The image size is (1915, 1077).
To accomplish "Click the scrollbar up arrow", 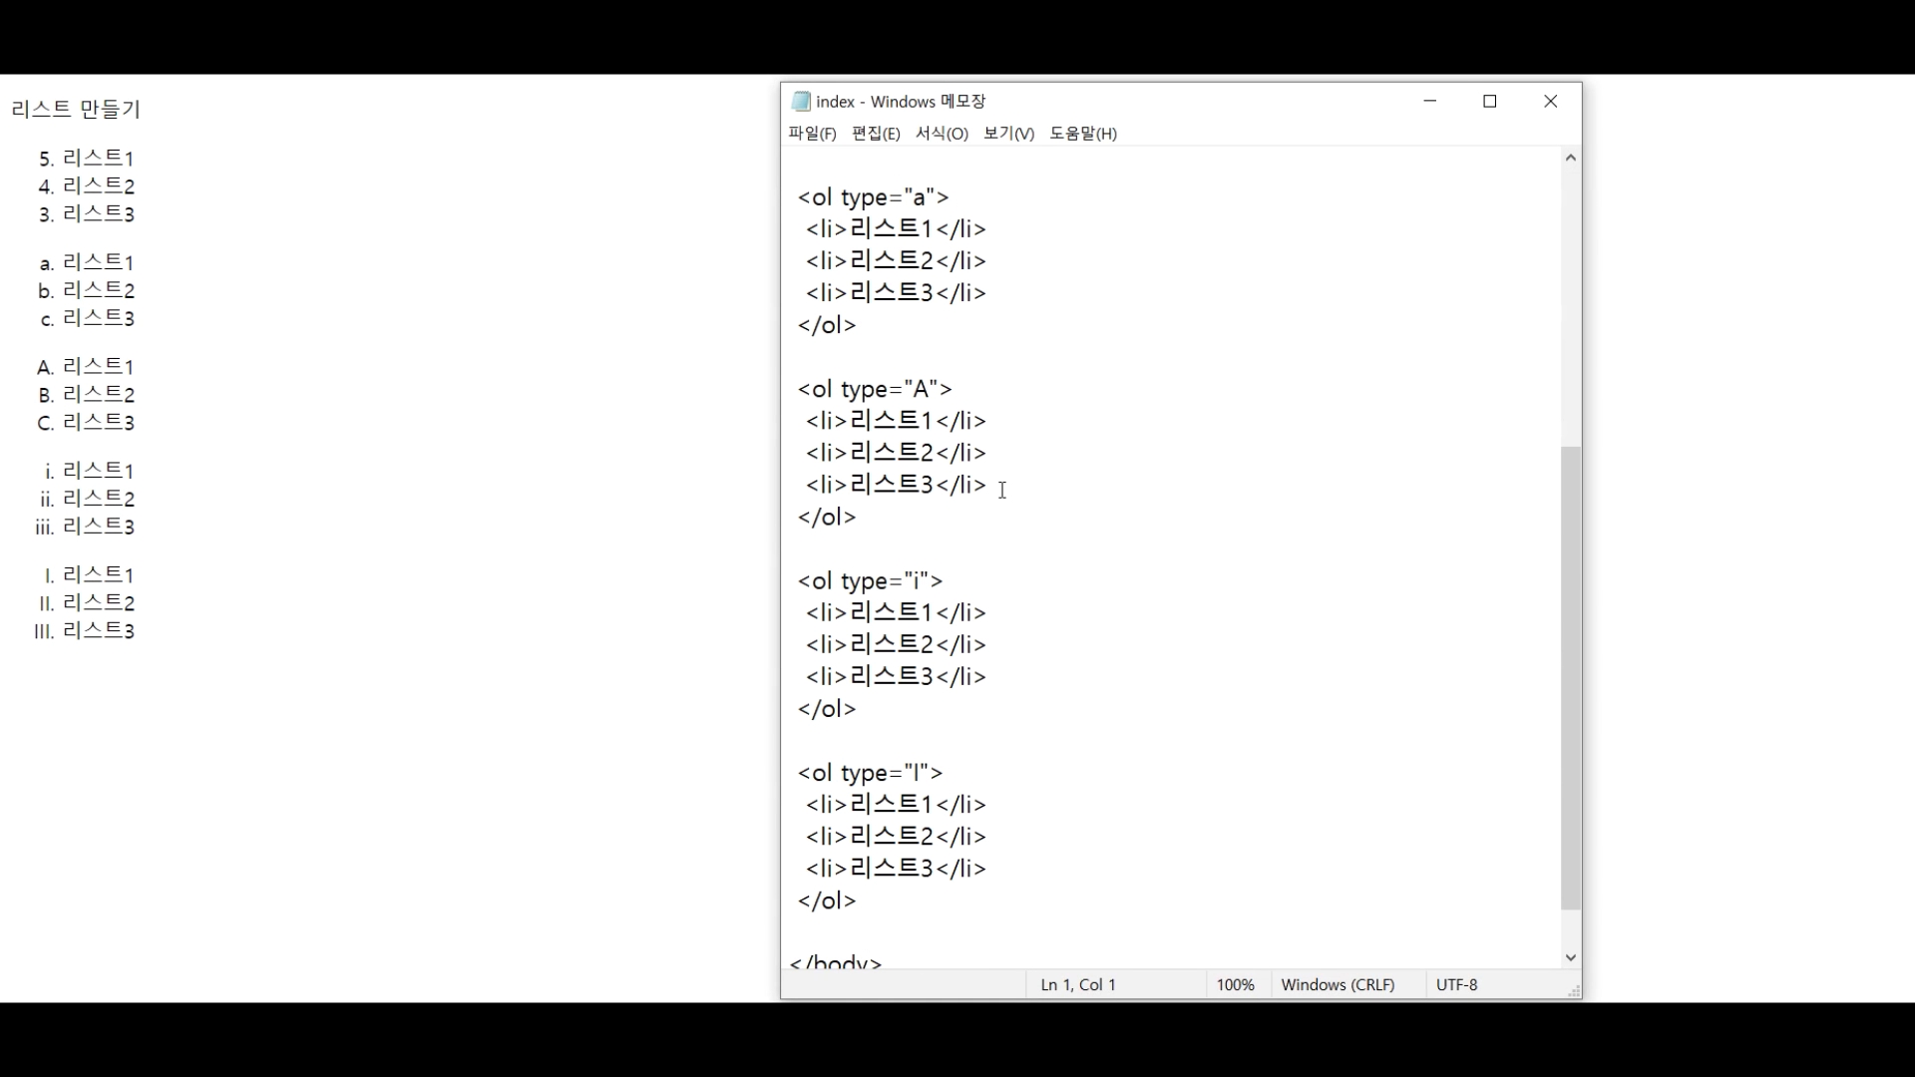I will (1571, 158).
